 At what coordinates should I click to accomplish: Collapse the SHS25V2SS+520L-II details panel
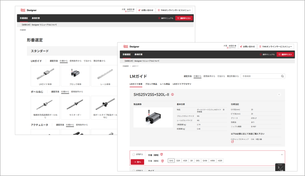(x=279, y=94)
